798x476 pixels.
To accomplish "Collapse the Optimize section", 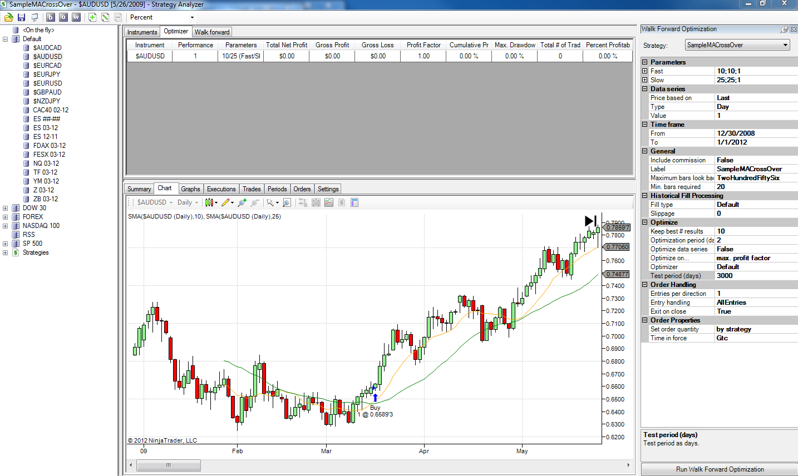I will 645,222.
